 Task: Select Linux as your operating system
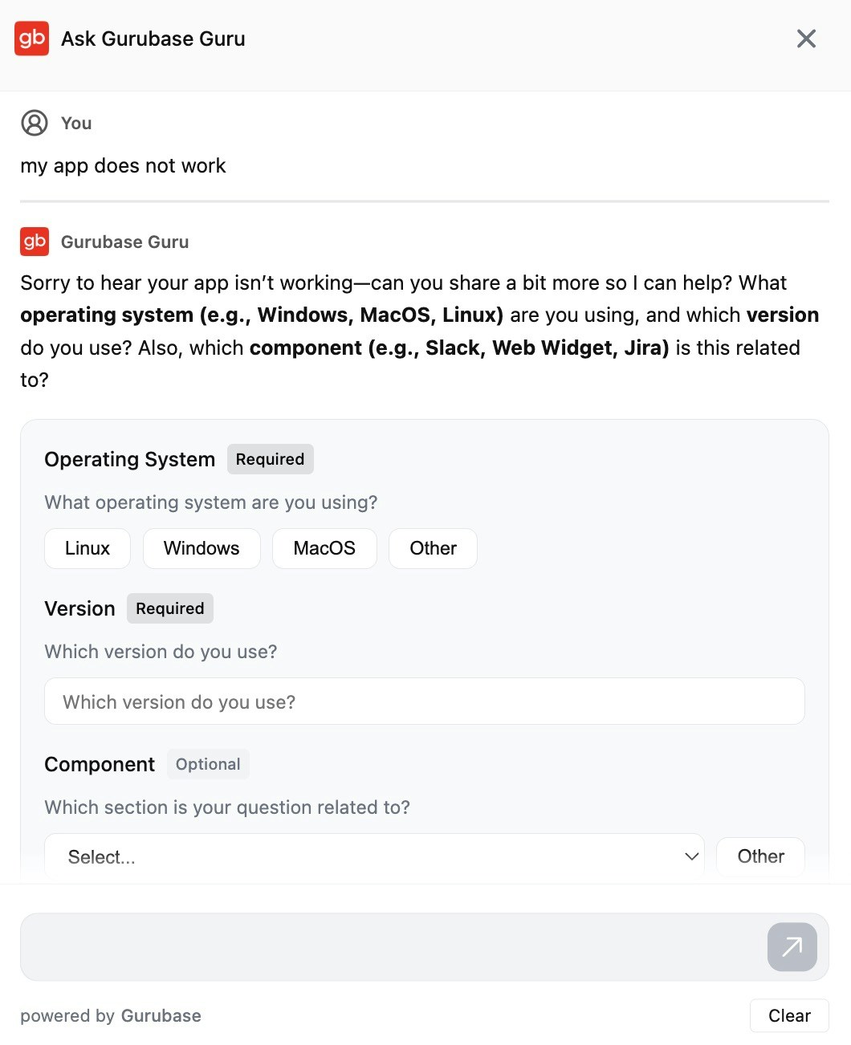click(87, 548)
